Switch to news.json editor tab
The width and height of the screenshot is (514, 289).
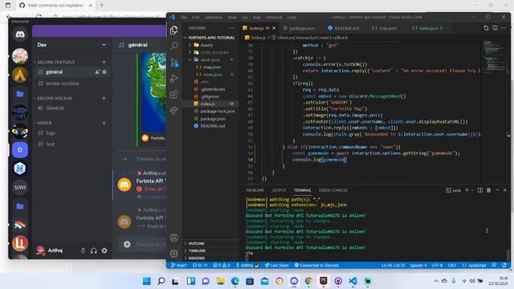click(x=430, y=28)
